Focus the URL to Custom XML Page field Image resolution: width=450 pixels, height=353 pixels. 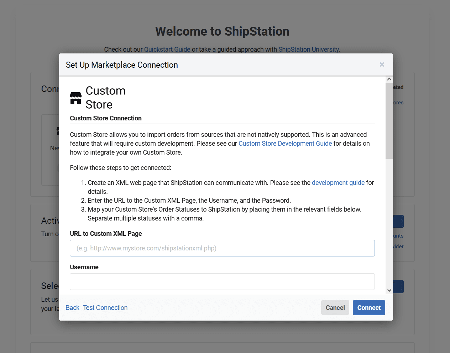click(x=222, y=248)
